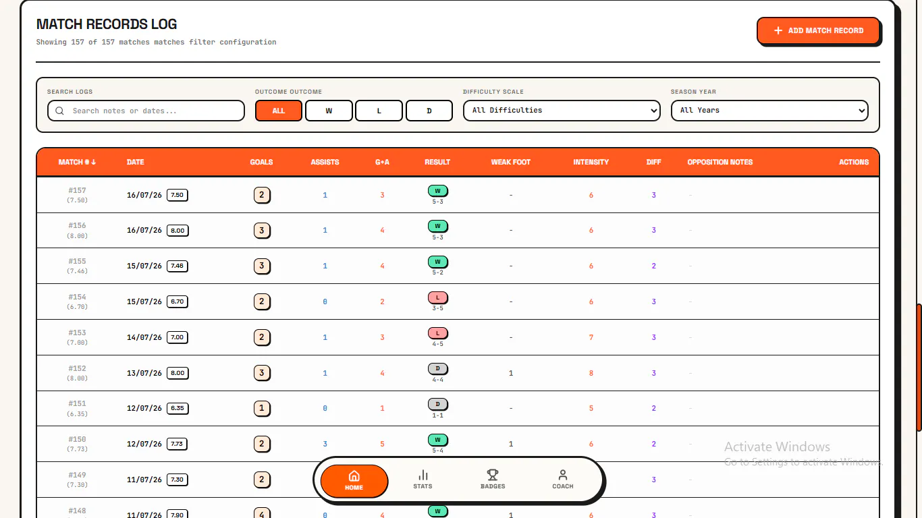Click match number #150
The image size is (922, 518).
(x=77, y=440)
